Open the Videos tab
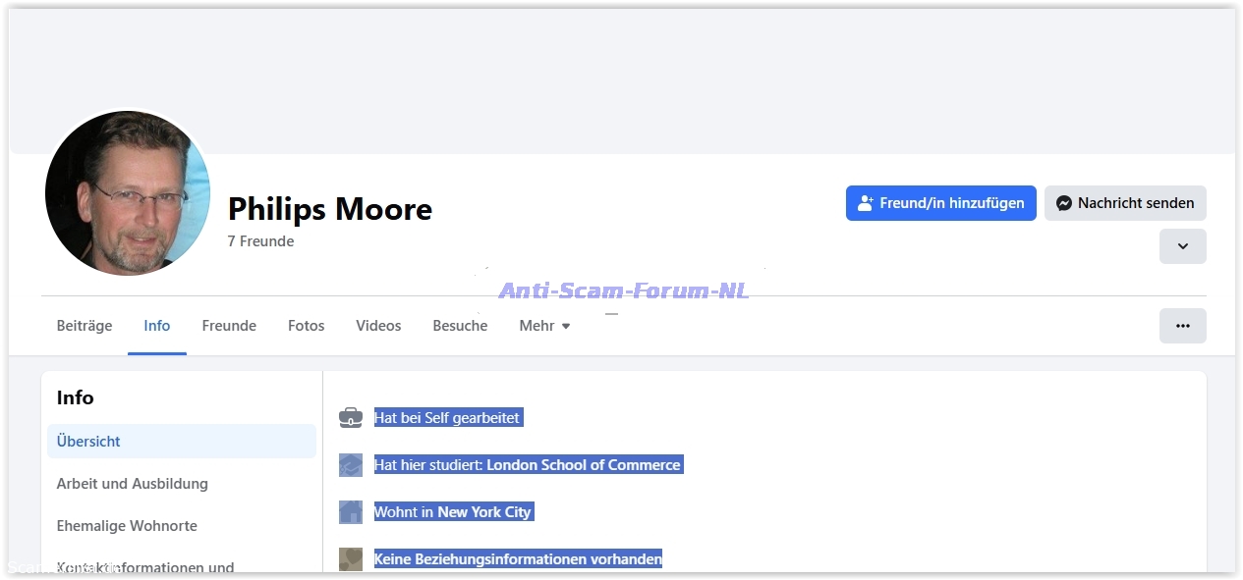 (378, 326)
